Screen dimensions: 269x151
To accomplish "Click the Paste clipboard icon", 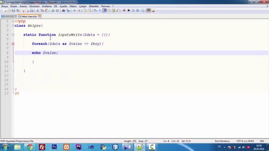I will 47,10.
